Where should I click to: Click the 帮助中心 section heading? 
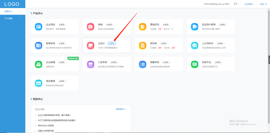tap(38, 99)
